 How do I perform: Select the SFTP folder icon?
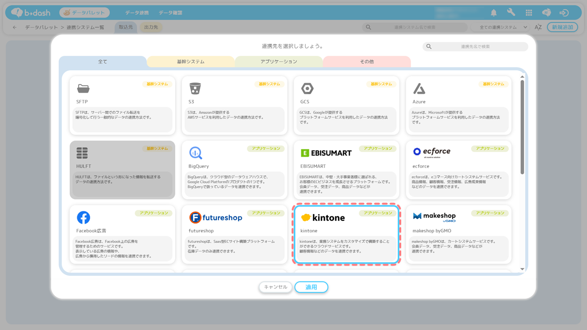click(83, 89)
